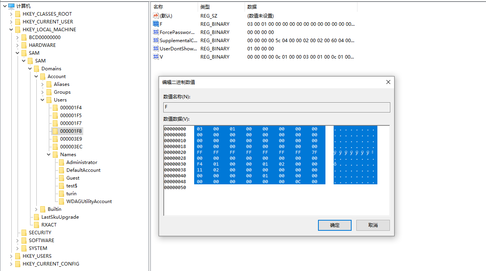486x271 pixels.
Task: Click the Groups folder icon
Action: coord(49,92)
